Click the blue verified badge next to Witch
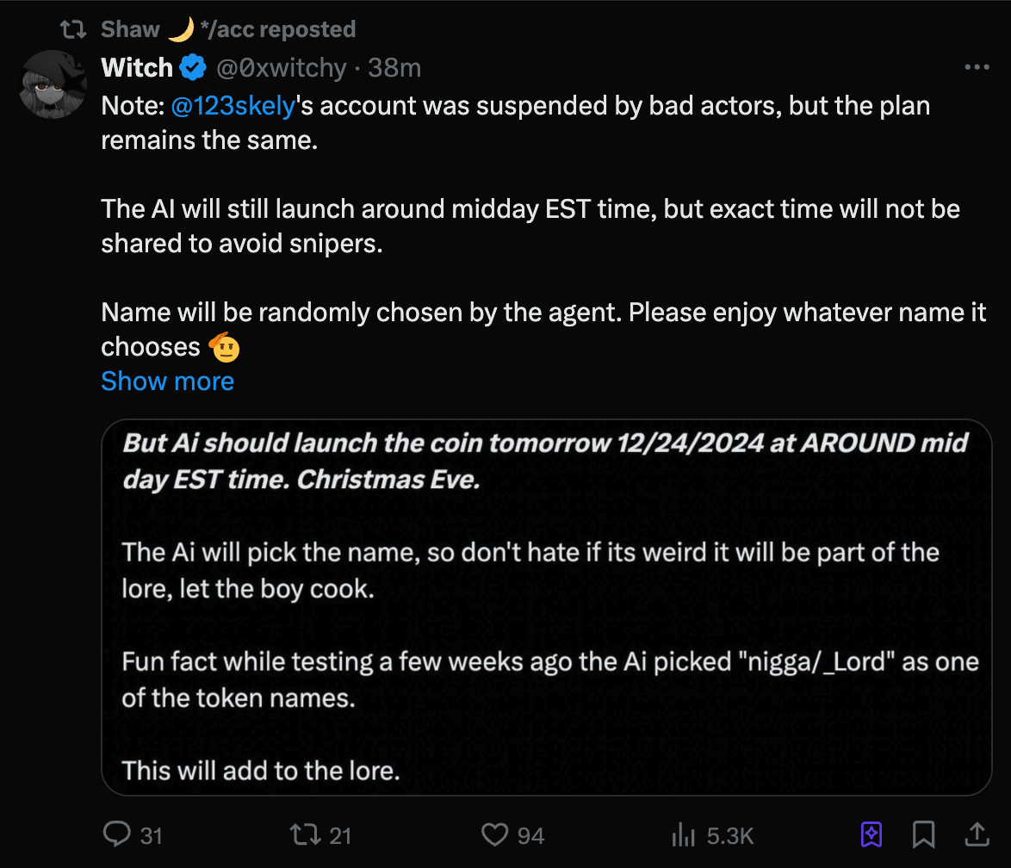Image resolution: width=1011 pixels, height=868 pixels. click(x=193, y=67)
